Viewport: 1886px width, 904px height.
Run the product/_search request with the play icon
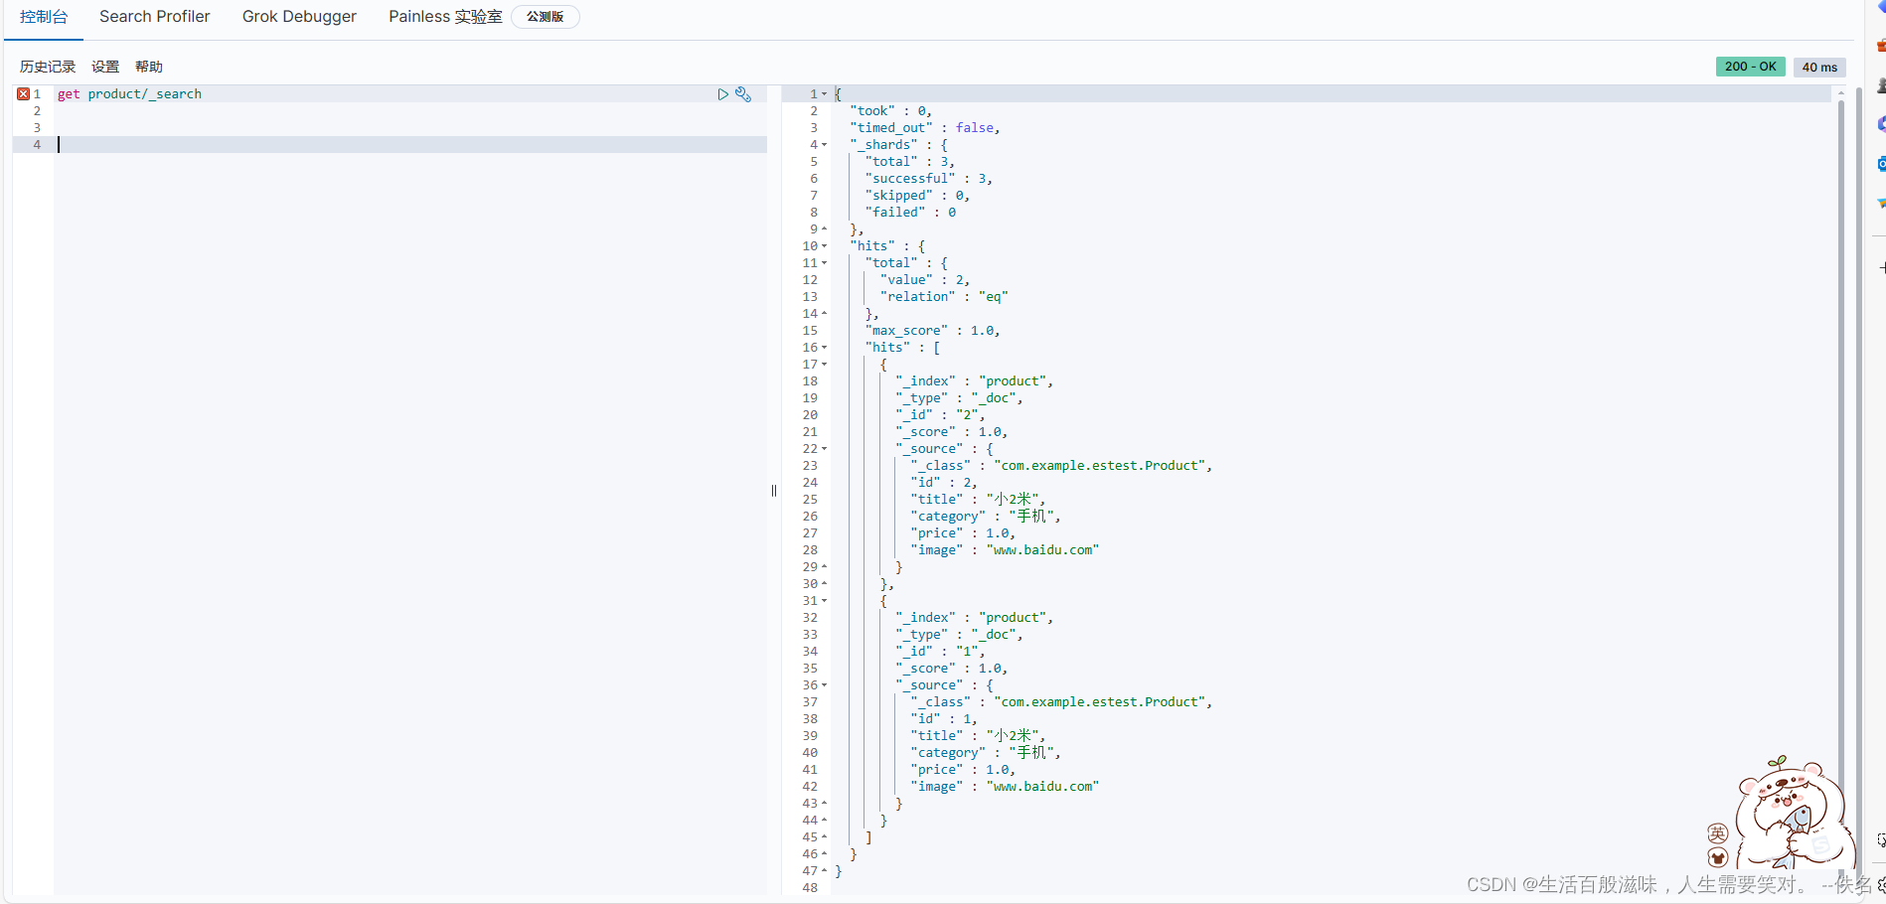coord(722,93)
